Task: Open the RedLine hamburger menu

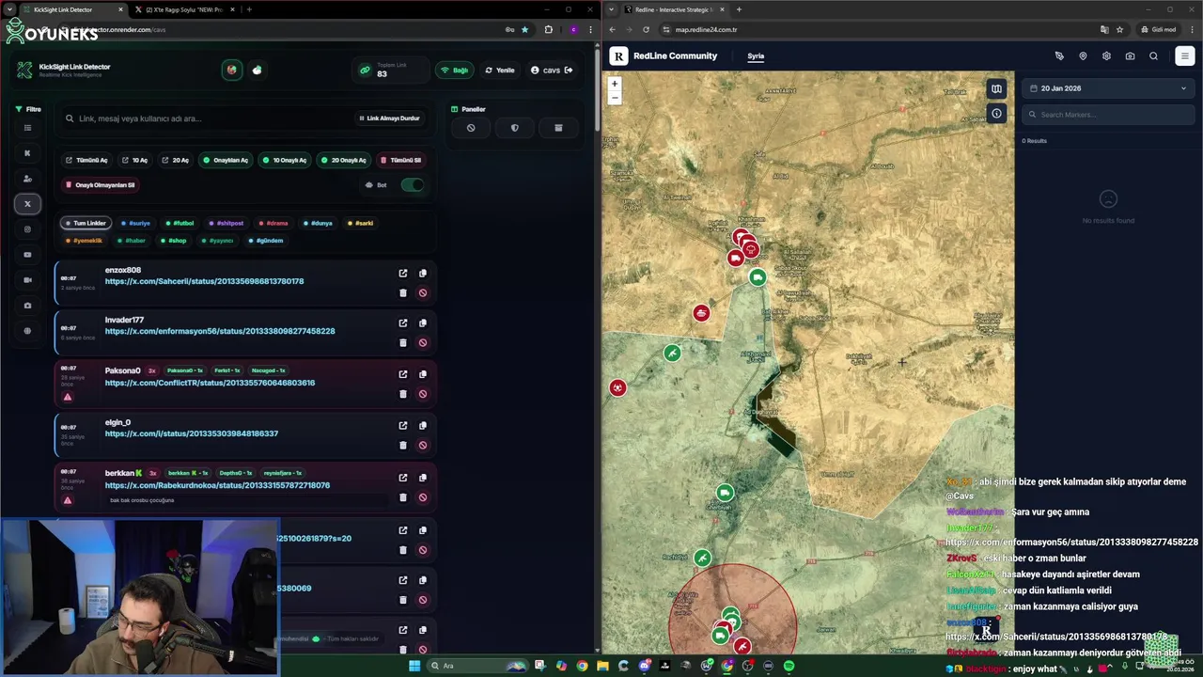Action: point(1184,56)
